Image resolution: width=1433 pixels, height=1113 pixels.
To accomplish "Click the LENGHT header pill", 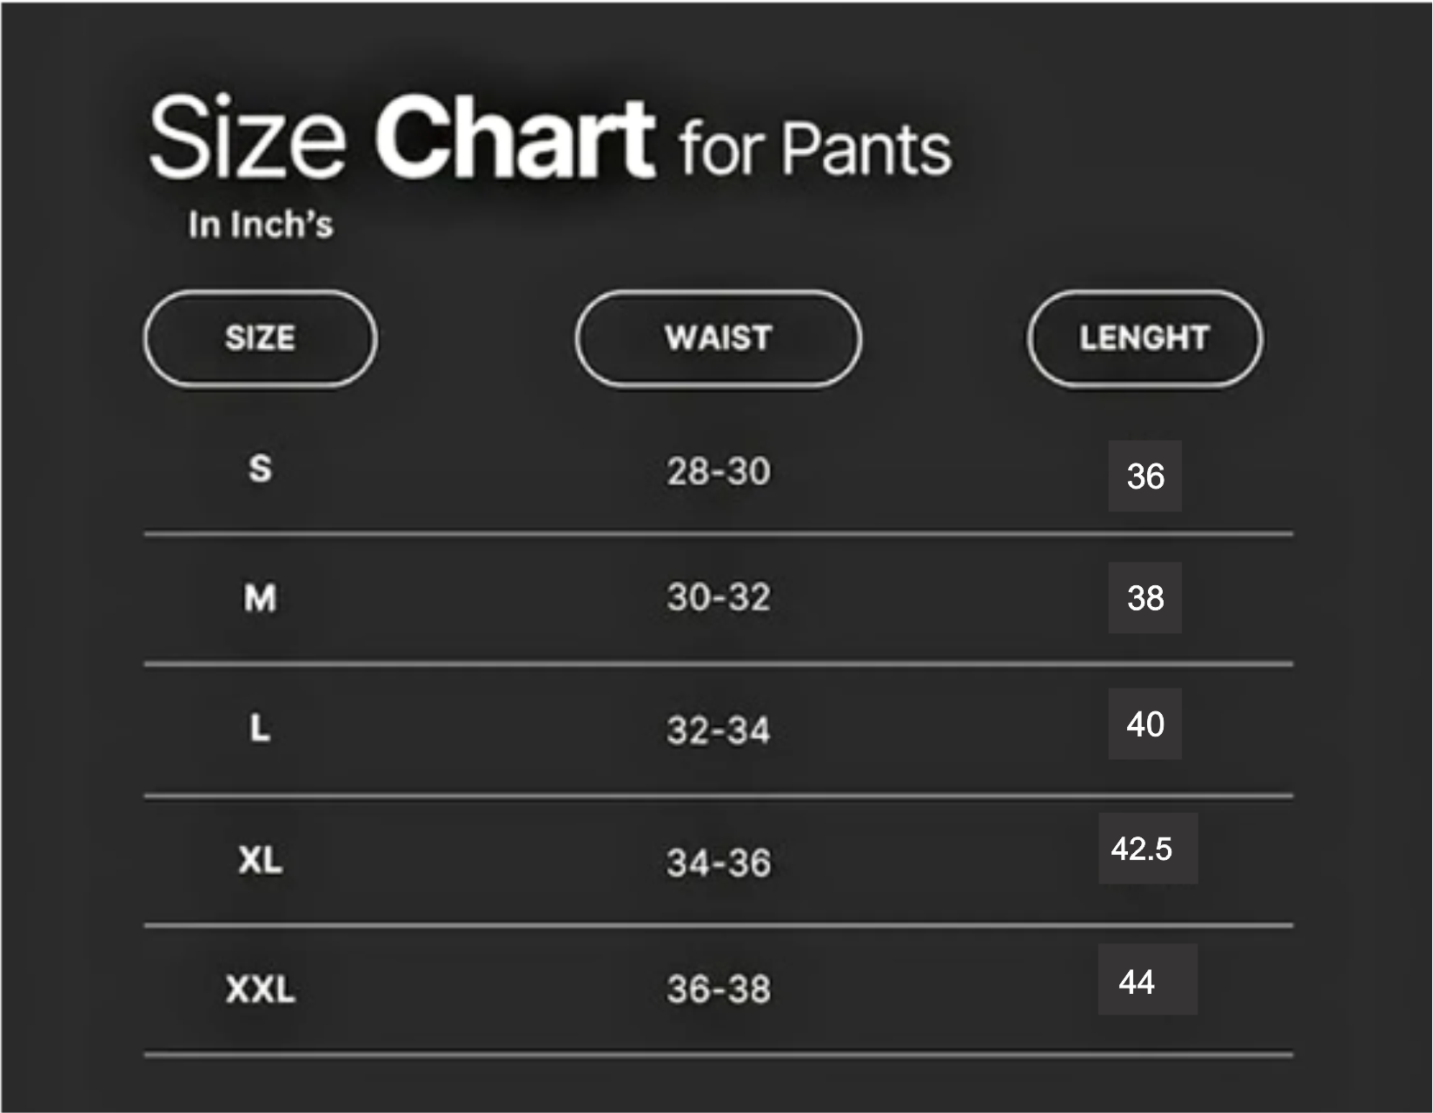I will tap(1144, 338).
